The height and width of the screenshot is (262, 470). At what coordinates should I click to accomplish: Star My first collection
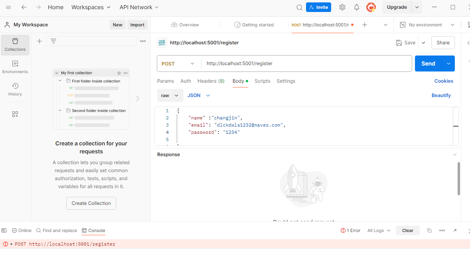click(x=119, y=73)
